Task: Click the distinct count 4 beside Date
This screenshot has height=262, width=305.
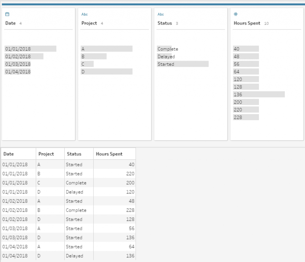Action: pyautogui.click(x=20, y=23)
